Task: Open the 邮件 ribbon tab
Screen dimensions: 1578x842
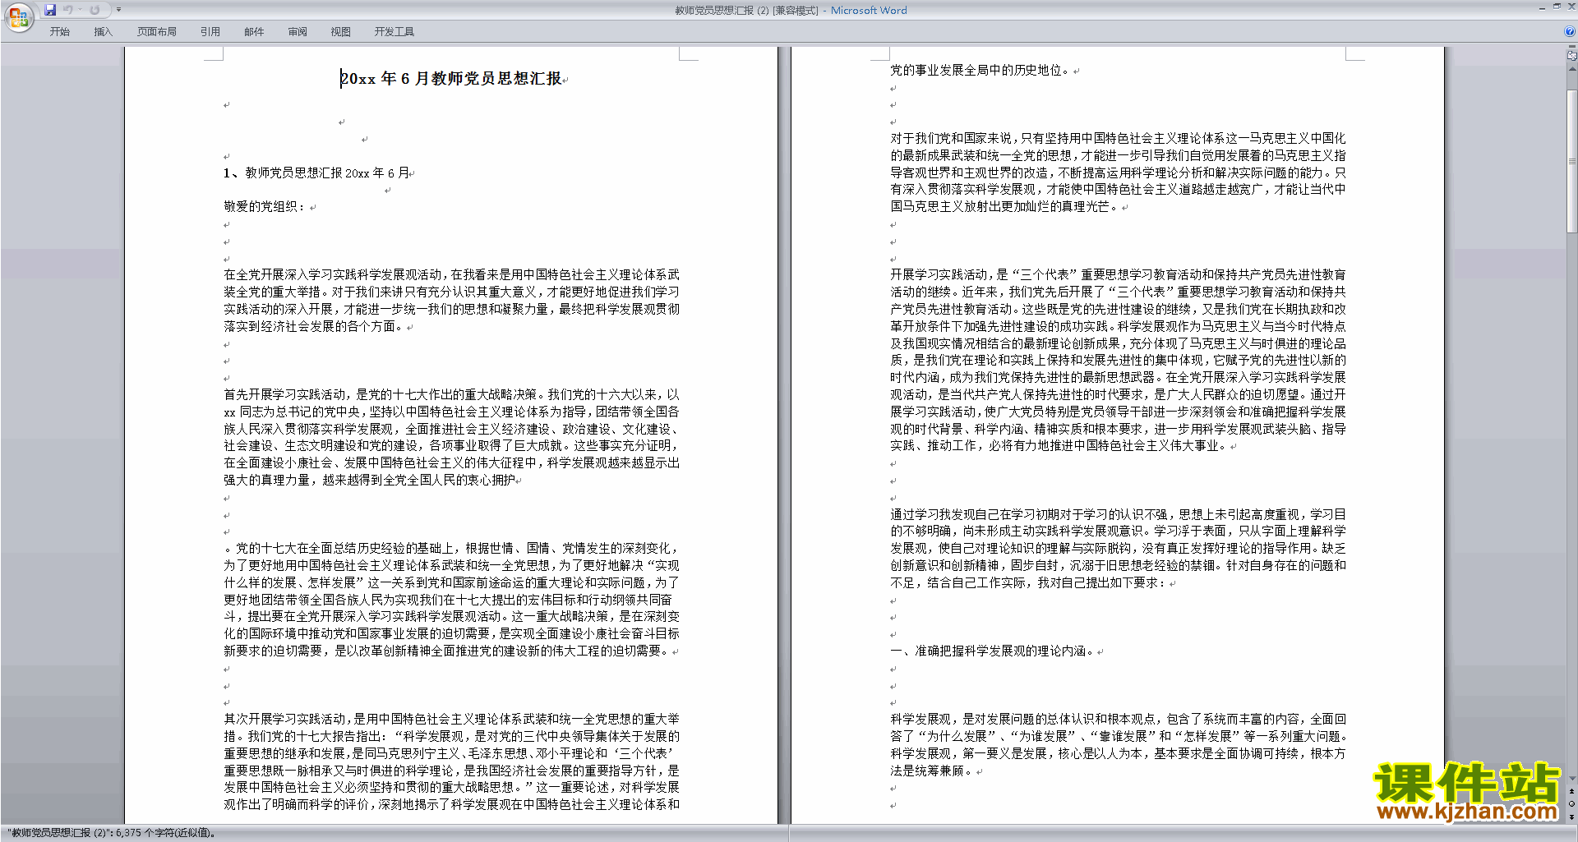Action: click(x=254, y=32)
